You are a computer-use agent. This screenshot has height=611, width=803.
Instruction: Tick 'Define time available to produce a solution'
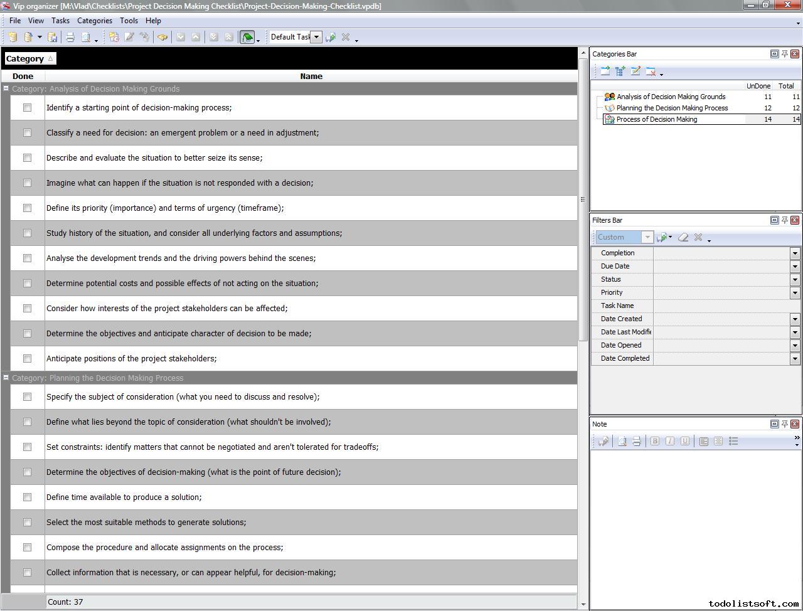coord(27,497)
